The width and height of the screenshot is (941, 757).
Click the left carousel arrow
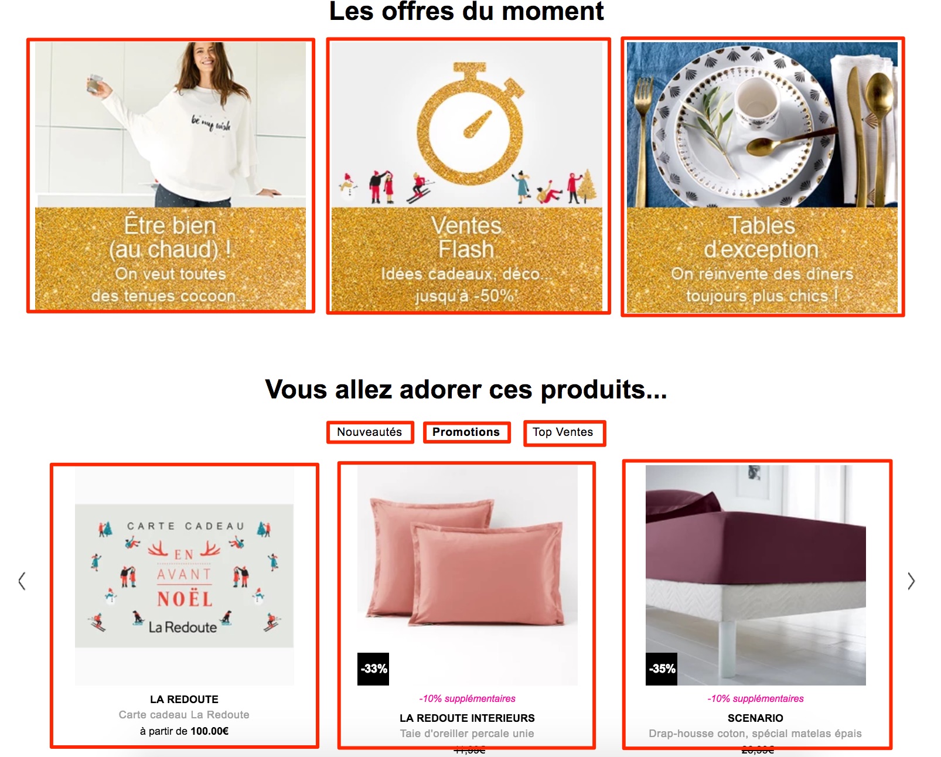click(x=22, y=581)
